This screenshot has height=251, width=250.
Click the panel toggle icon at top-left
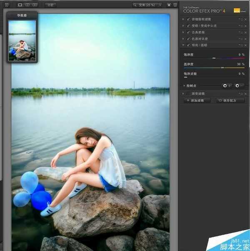pyautogui.click(x=7, y=5)
